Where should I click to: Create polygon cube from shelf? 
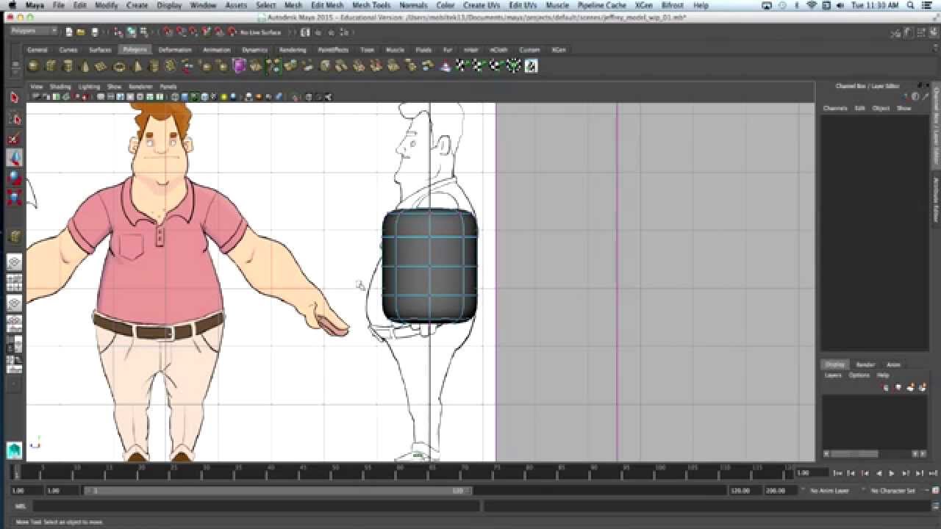pos(51,66)
